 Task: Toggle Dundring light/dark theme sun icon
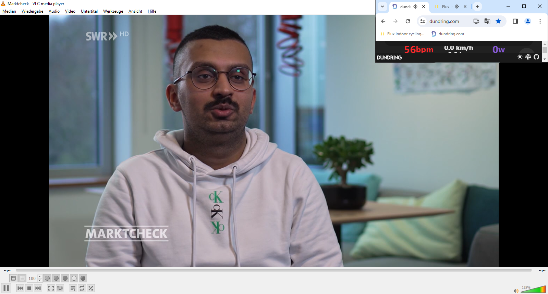[520, 57]
